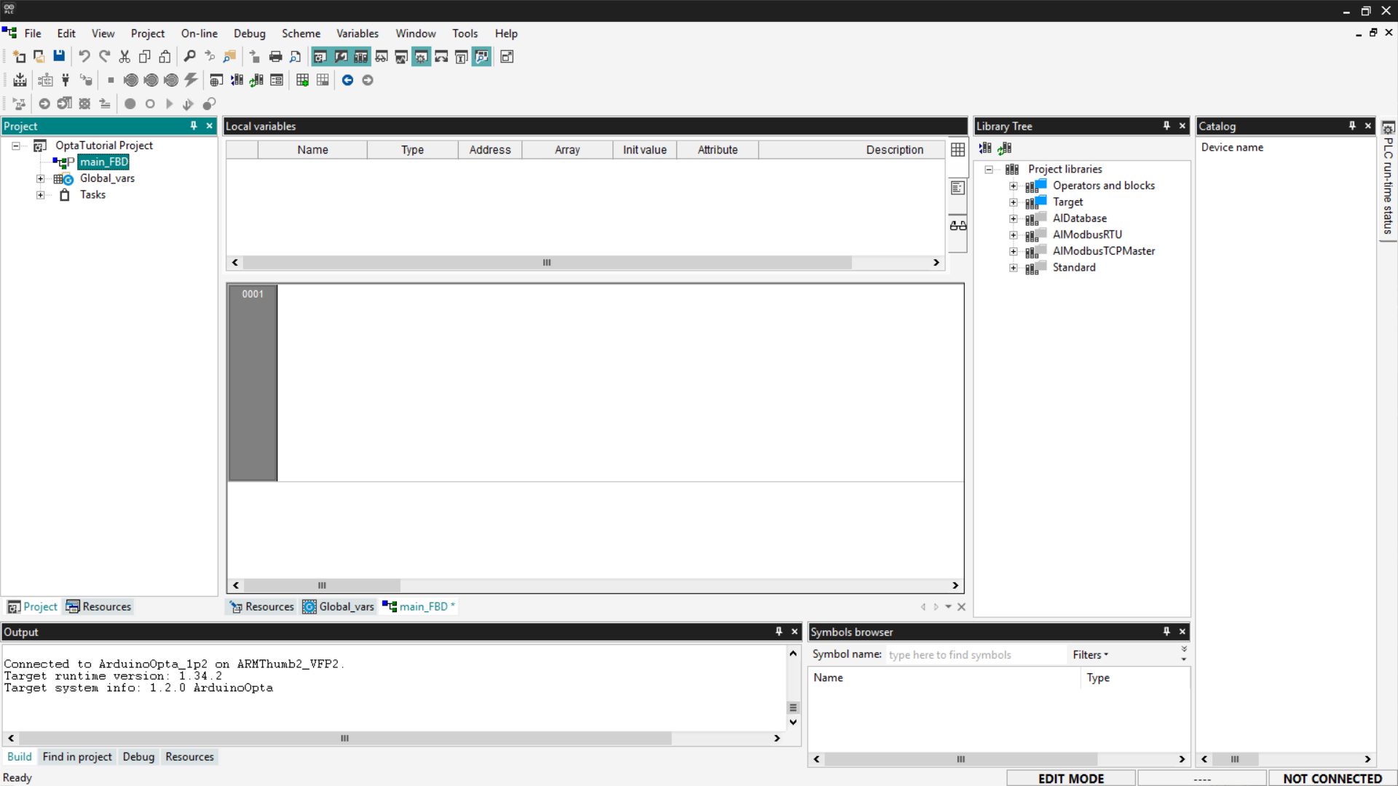
Task: Switch to the Find in project tab
Action: tap(77, 757)
